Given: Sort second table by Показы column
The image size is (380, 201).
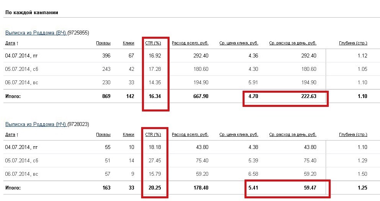Looking at the screenshot, I should click(103, 134).
